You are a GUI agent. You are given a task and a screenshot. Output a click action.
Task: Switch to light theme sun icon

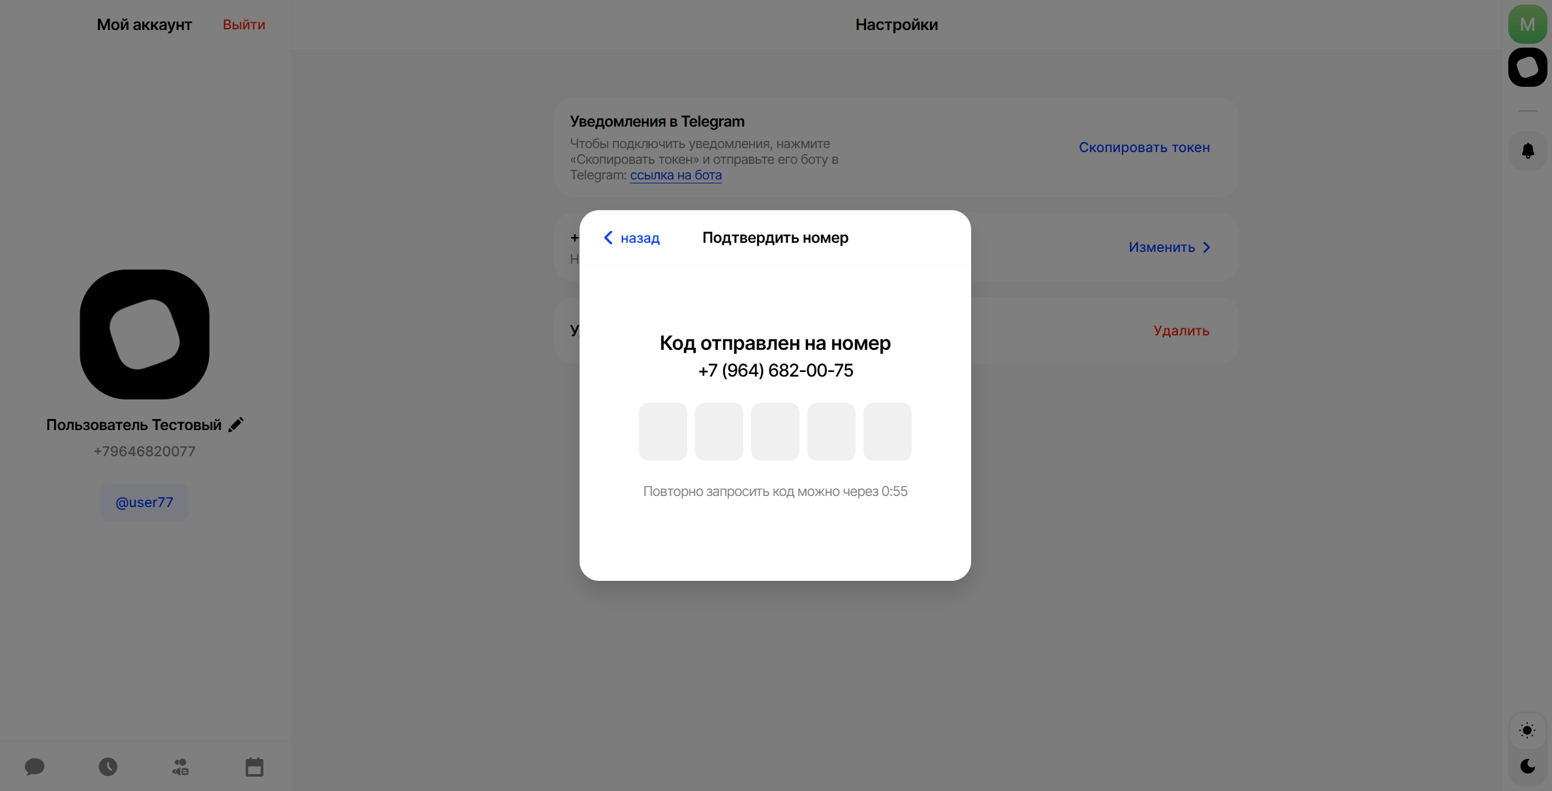click(x=1527, y=730)
